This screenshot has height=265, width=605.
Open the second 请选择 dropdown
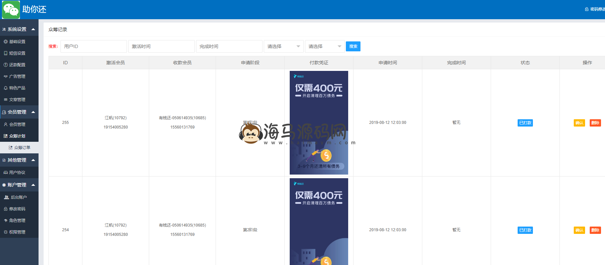point(325,46)
